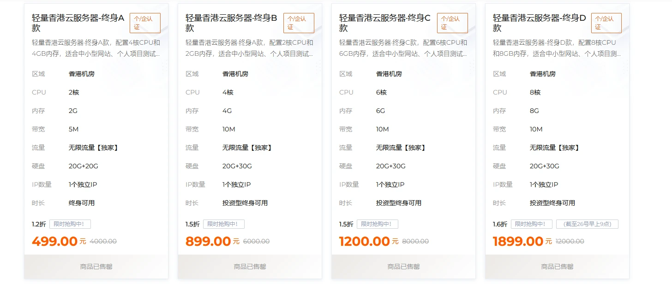
Task: Click the A款 card description text
Action: [96, 48]
